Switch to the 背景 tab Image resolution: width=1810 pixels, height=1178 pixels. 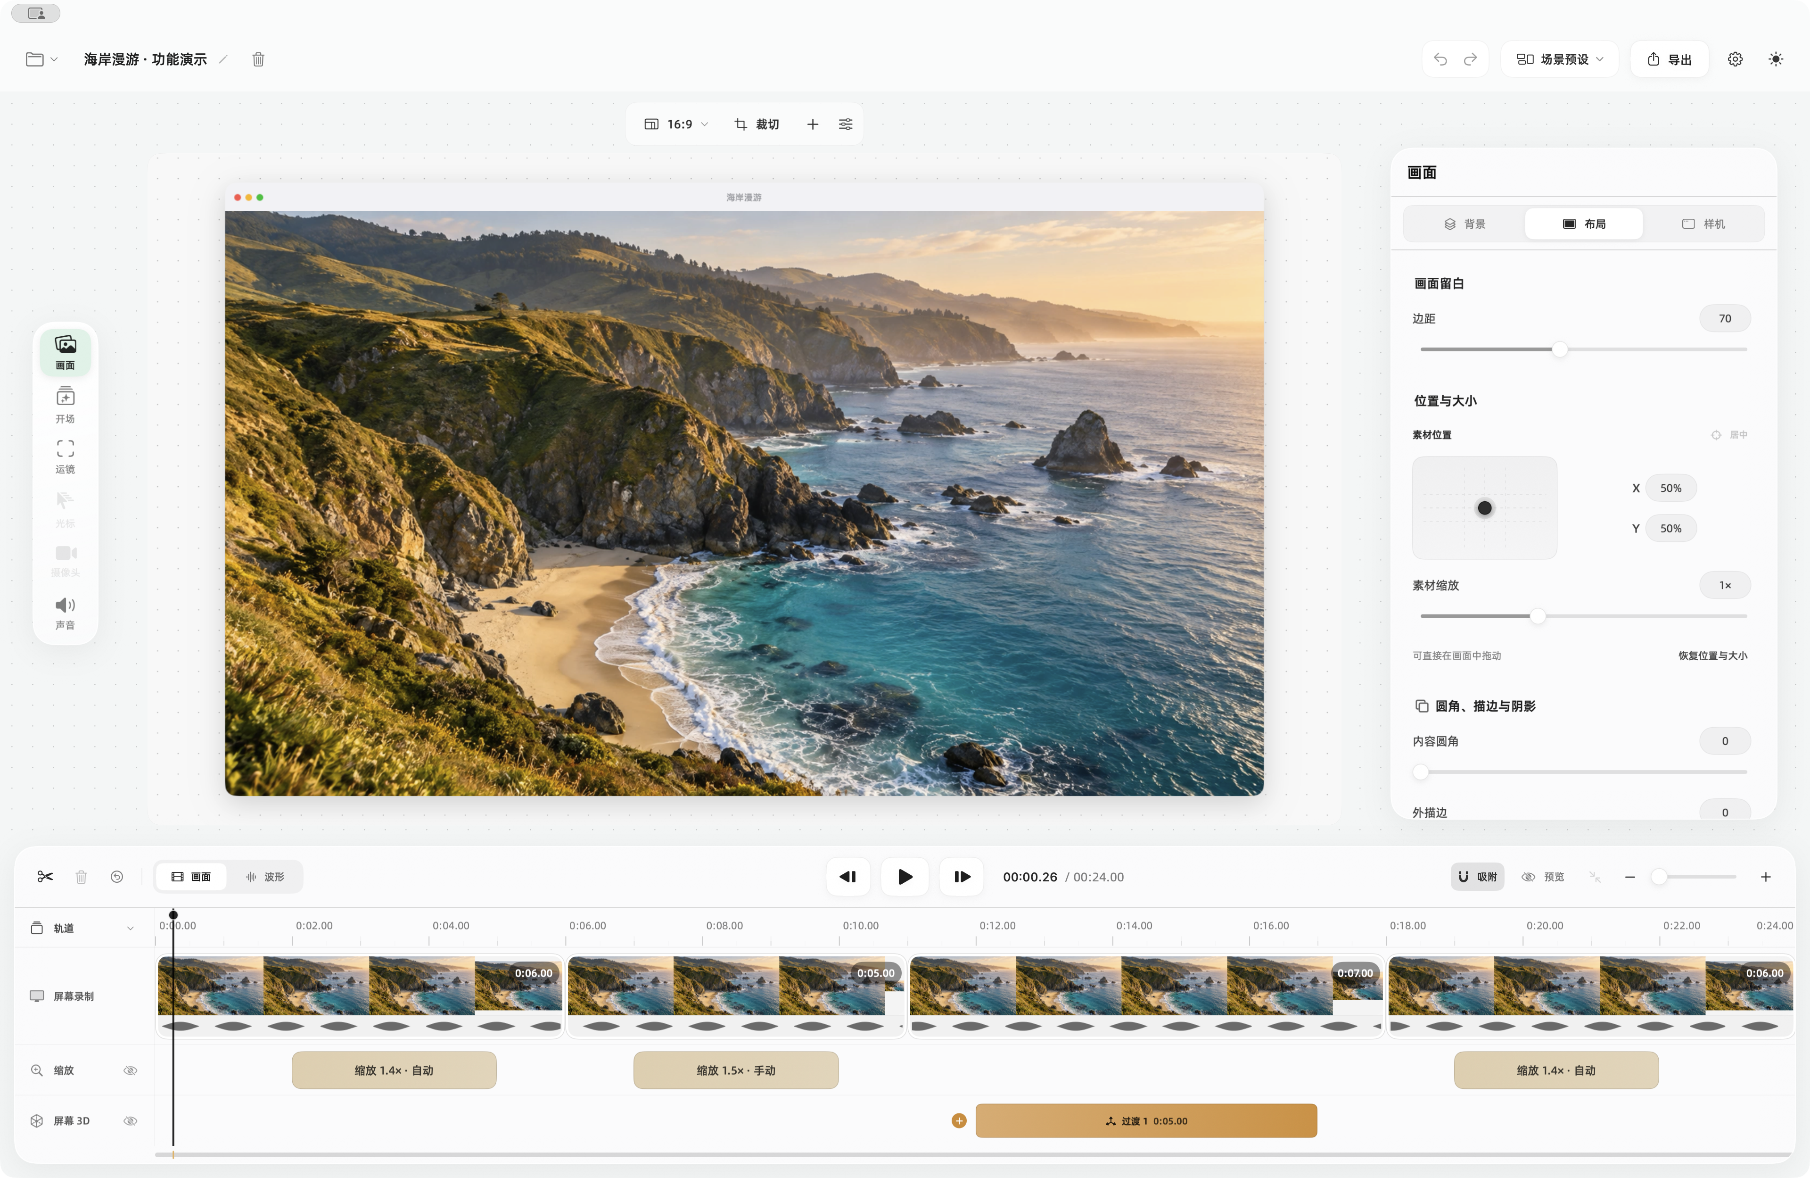(x=1464, y=224)
